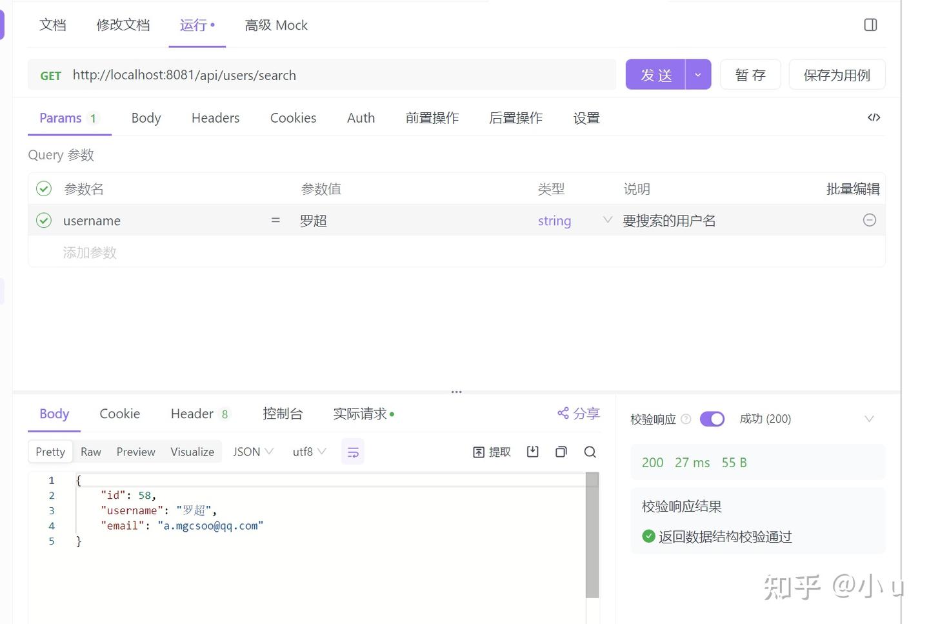
Task: Search inside the response body
Action: [x=590, y=452]
